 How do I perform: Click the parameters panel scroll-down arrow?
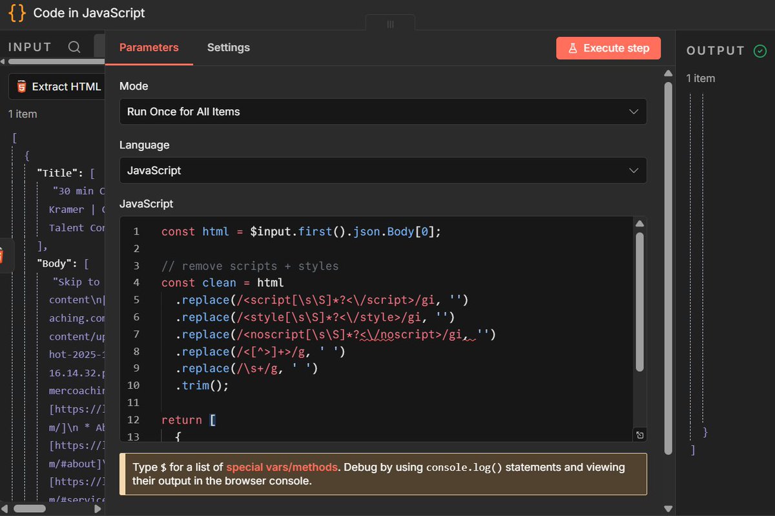(x=668, y=509)
